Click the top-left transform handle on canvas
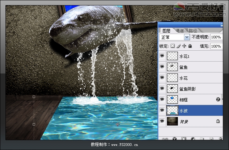Viewport: 229px width, 150px height. point(34,97)
